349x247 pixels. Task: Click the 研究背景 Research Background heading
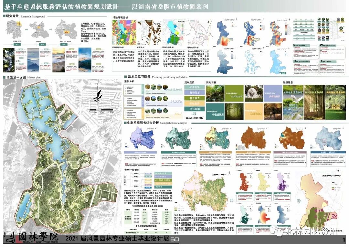[x=24, y=16]
